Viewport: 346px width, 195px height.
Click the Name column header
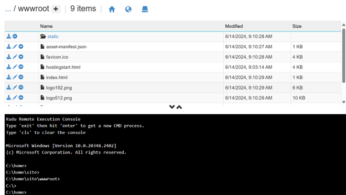pos(46,26)
